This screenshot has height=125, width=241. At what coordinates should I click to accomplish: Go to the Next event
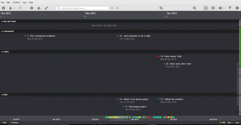coord(230,122)
